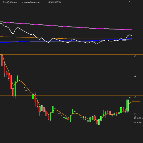143x143 pixels.
Task: Click the tall green candle at far right
Action: 128,106
